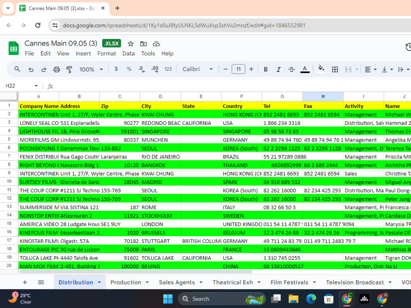Click the Name box showing H22

click(x=18, y=86)
